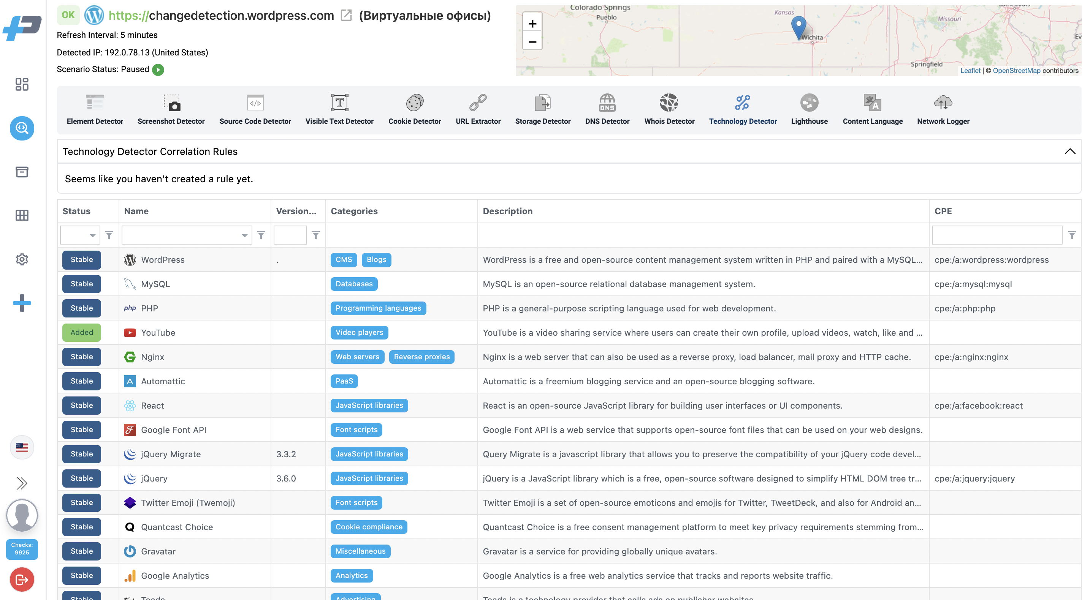This screenshot has height=600, width=1090.
Task: Apply the CPE column filter icon
Action: [1072, 235]
